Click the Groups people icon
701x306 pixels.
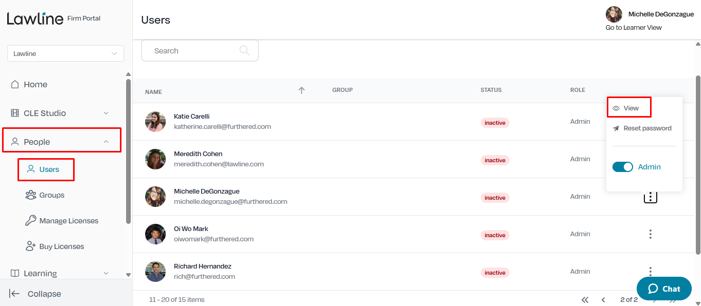coord(31,195)
